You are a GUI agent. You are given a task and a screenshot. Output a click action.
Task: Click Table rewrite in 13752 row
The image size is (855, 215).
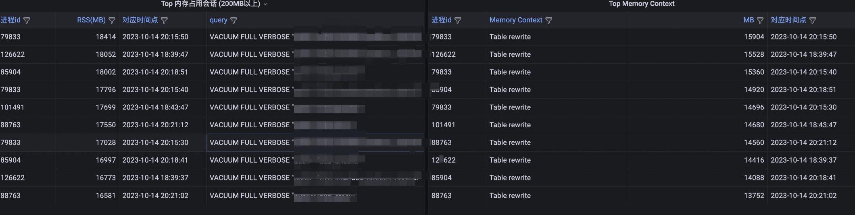tap(510, 196)
